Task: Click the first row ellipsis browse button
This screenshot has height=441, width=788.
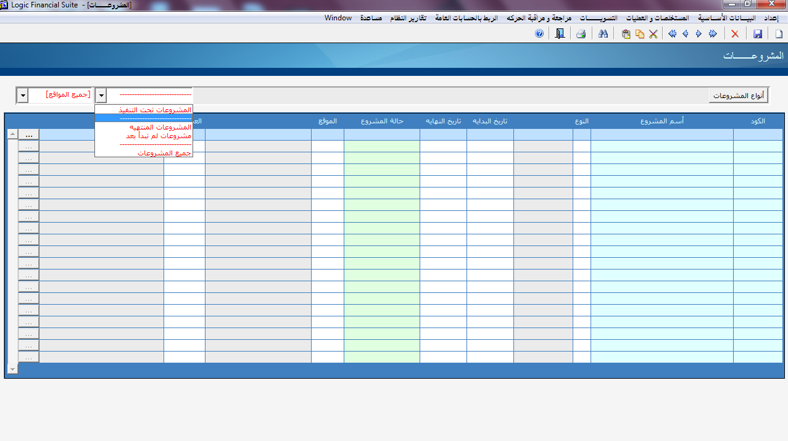Action: point(28,134)
